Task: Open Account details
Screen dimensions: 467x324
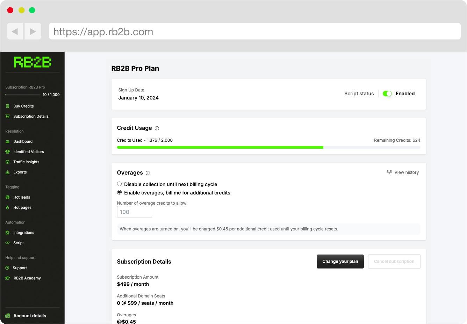Action: tap(30, 316)
